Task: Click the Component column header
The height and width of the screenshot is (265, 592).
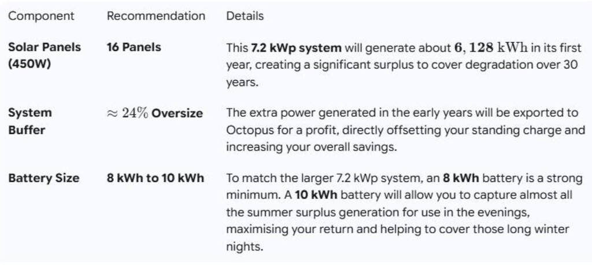Action: 41,16
